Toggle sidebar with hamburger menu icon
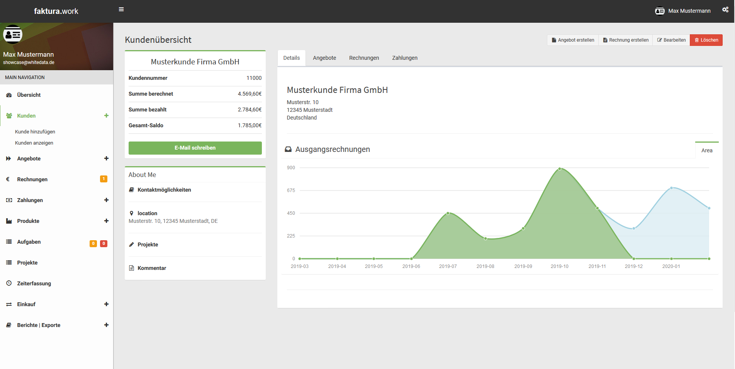735x369 pixels. [121, 9]
